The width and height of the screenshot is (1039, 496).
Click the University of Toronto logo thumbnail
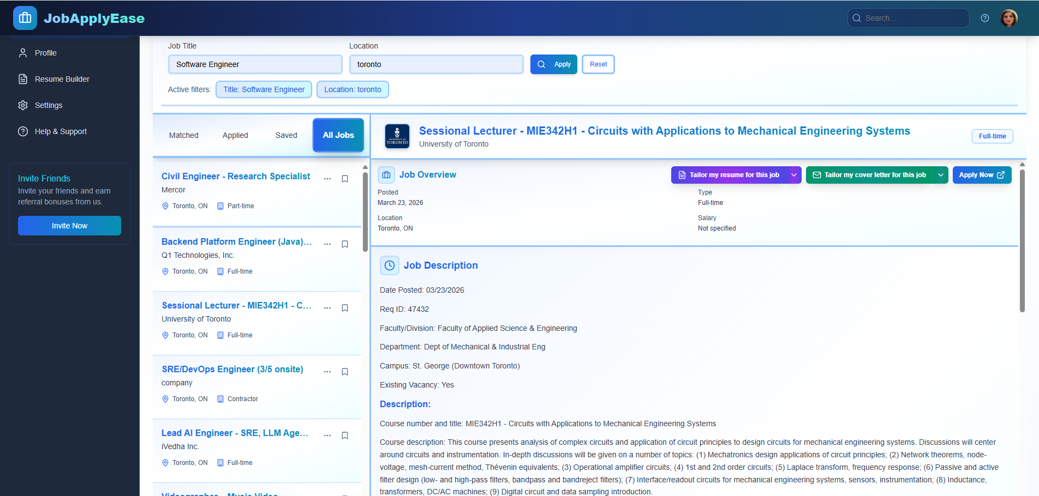coord(397,136)
